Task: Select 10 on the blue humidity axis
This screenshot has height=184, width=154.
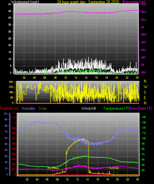Action: tap(6, 169)
